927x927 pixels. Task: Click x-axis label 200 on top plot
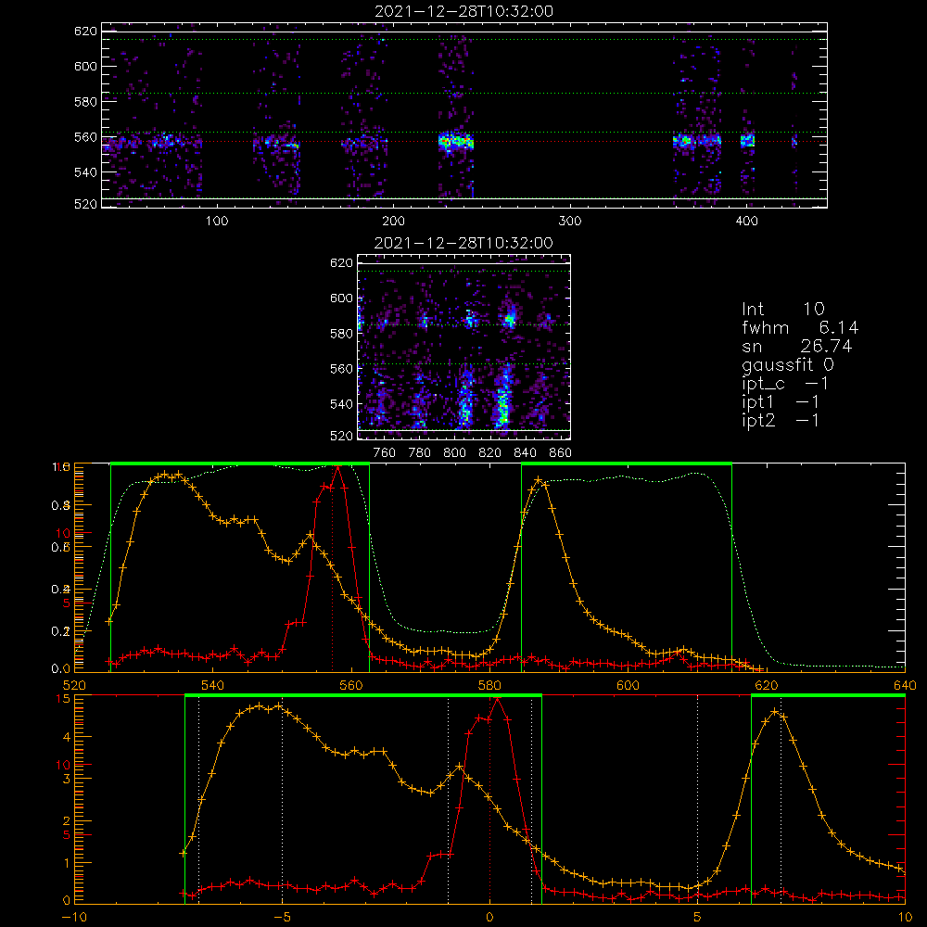point(393,222)
